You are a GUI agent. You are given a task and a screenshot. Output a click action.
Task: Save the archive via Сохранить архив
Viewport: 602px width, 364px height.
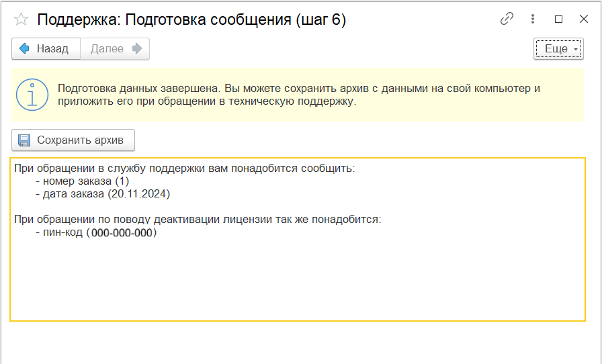click(x=73, y=140)
